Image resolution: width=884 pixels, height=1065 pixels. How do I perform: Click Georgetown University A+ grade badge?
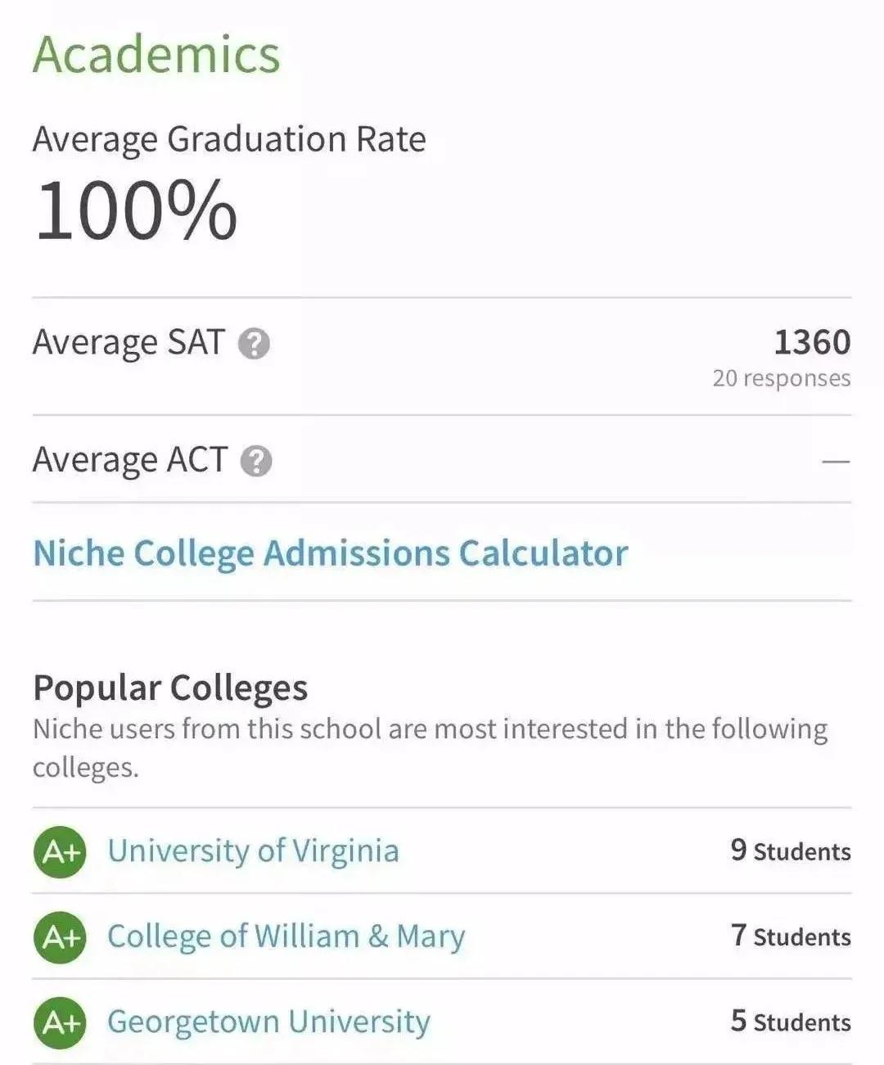tap(60, 1022)
